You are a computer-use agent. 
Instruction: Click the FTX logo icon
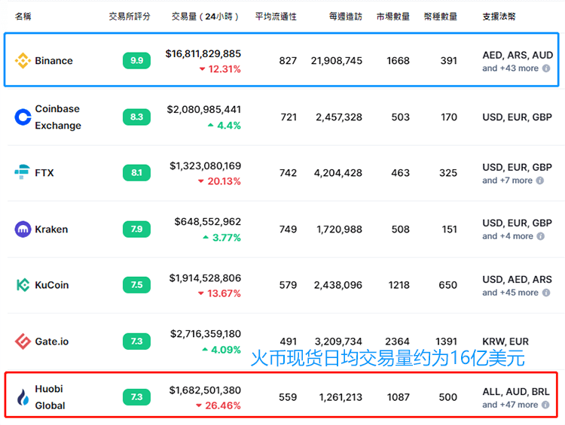coord(22,172)
